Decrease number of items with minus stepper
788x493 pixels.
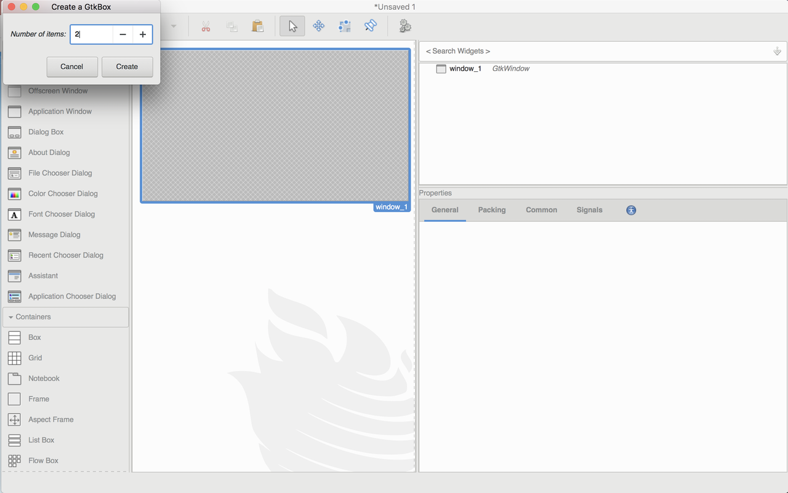click(x=123, y=34)
